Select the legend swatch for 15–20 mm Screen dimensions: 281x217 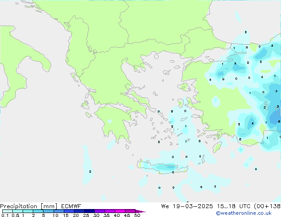click(x=69, y=211)
